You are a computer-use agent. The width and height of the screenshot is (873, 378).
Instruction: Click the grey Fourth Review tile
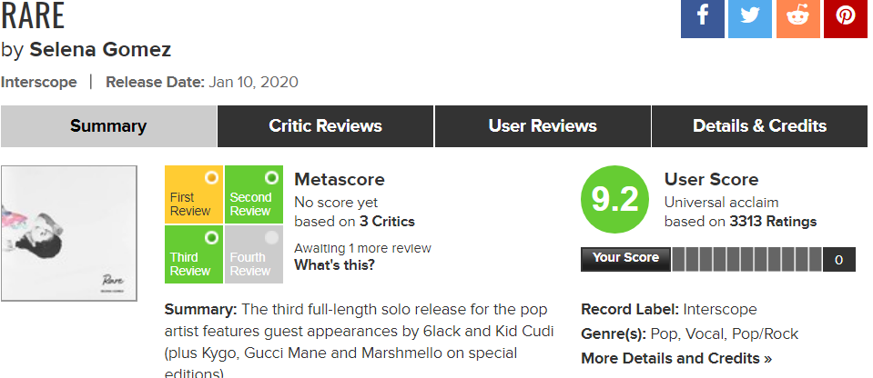252,254
